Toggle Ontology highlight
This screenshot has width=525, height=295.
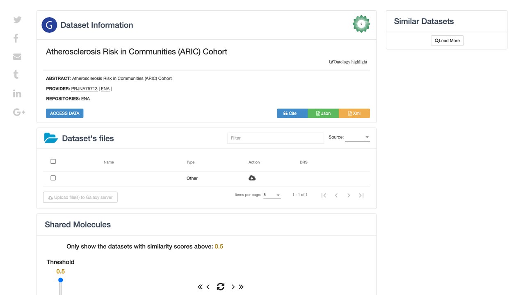348,62
